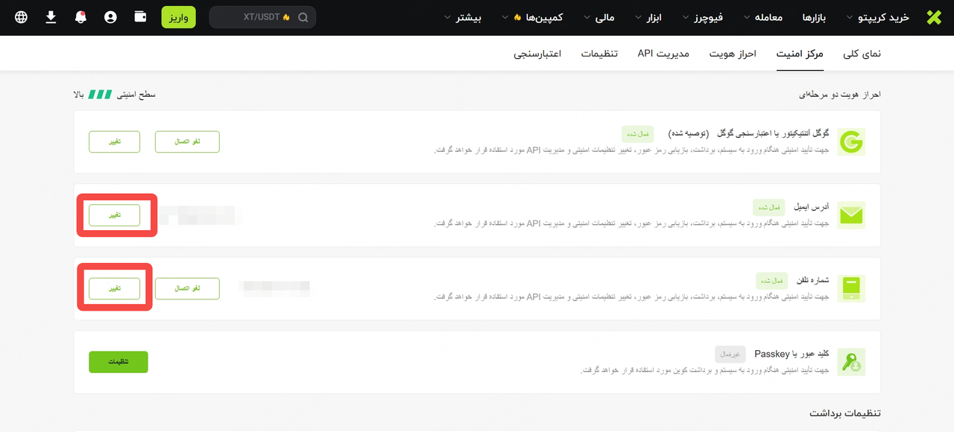This screenshot has width=954, height=432.
Task: Open the notifications bell icon
Action: pos(80,17)
